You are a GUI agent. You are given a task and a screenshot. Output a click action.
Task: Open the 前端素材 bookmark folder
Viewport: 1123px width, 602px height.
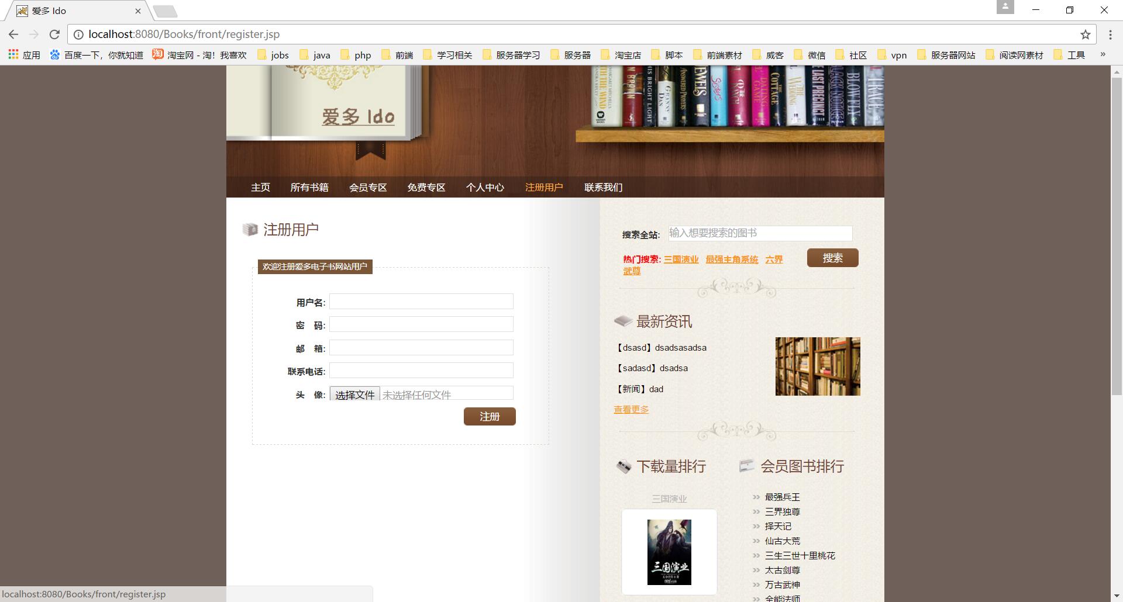click(x=718, y=55)
